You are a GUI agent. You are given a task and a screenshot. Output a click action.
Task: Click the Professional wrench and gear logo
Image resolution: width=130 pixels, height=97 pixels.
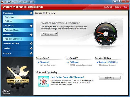(18, 77)
